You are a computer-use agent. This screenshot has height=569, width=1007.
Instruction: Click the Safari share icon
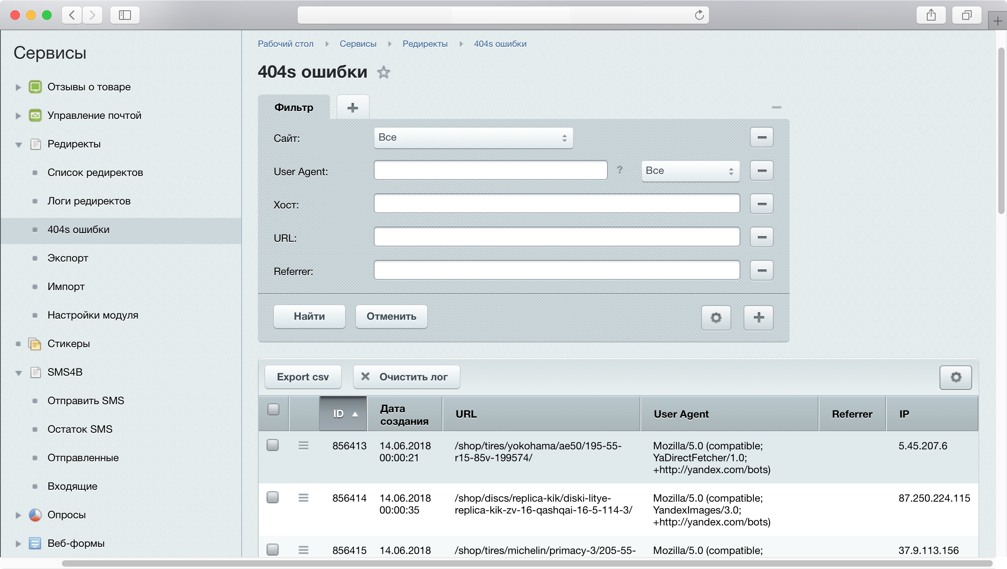(x=931, y=15)
